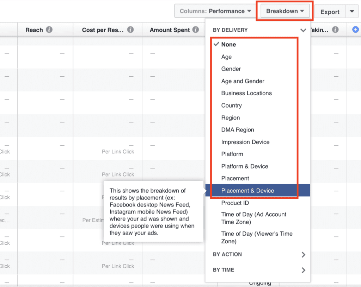Select the Gender breakdown option
This screenshot has height=287, width=361.
coord(258,69)
